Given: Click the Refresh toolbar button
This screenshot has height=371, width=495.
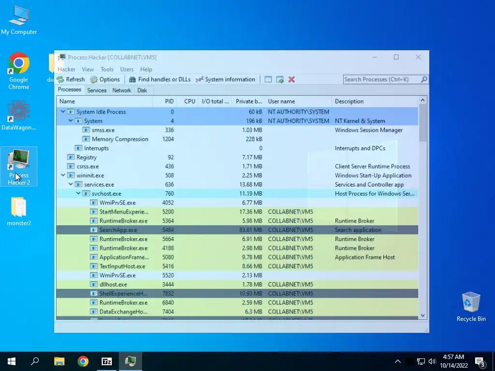Looking at the screenshot, I should (x=71, y=80).
